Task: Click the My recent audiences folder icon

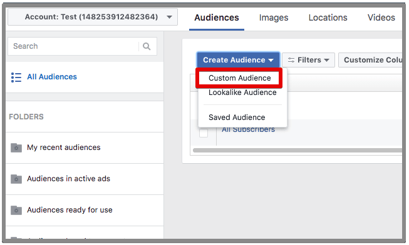Action: click(16, 147)
